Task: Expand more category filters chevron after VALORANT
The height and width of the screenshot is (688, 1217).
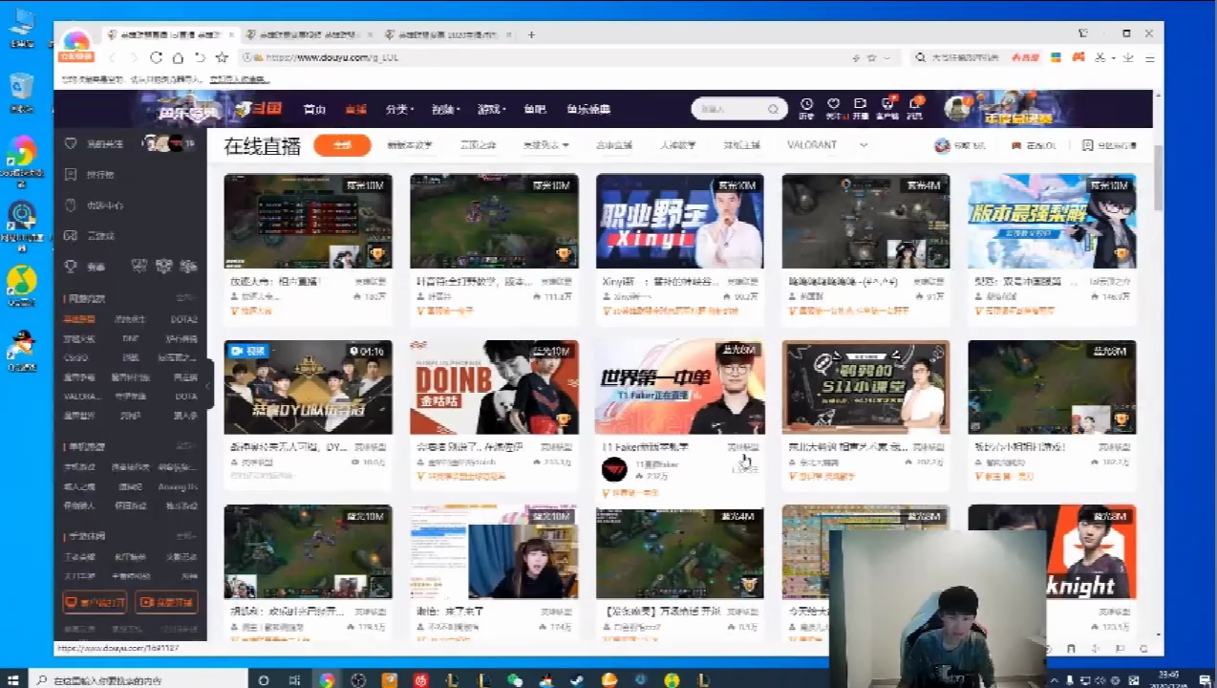Action: click(864, 145)
